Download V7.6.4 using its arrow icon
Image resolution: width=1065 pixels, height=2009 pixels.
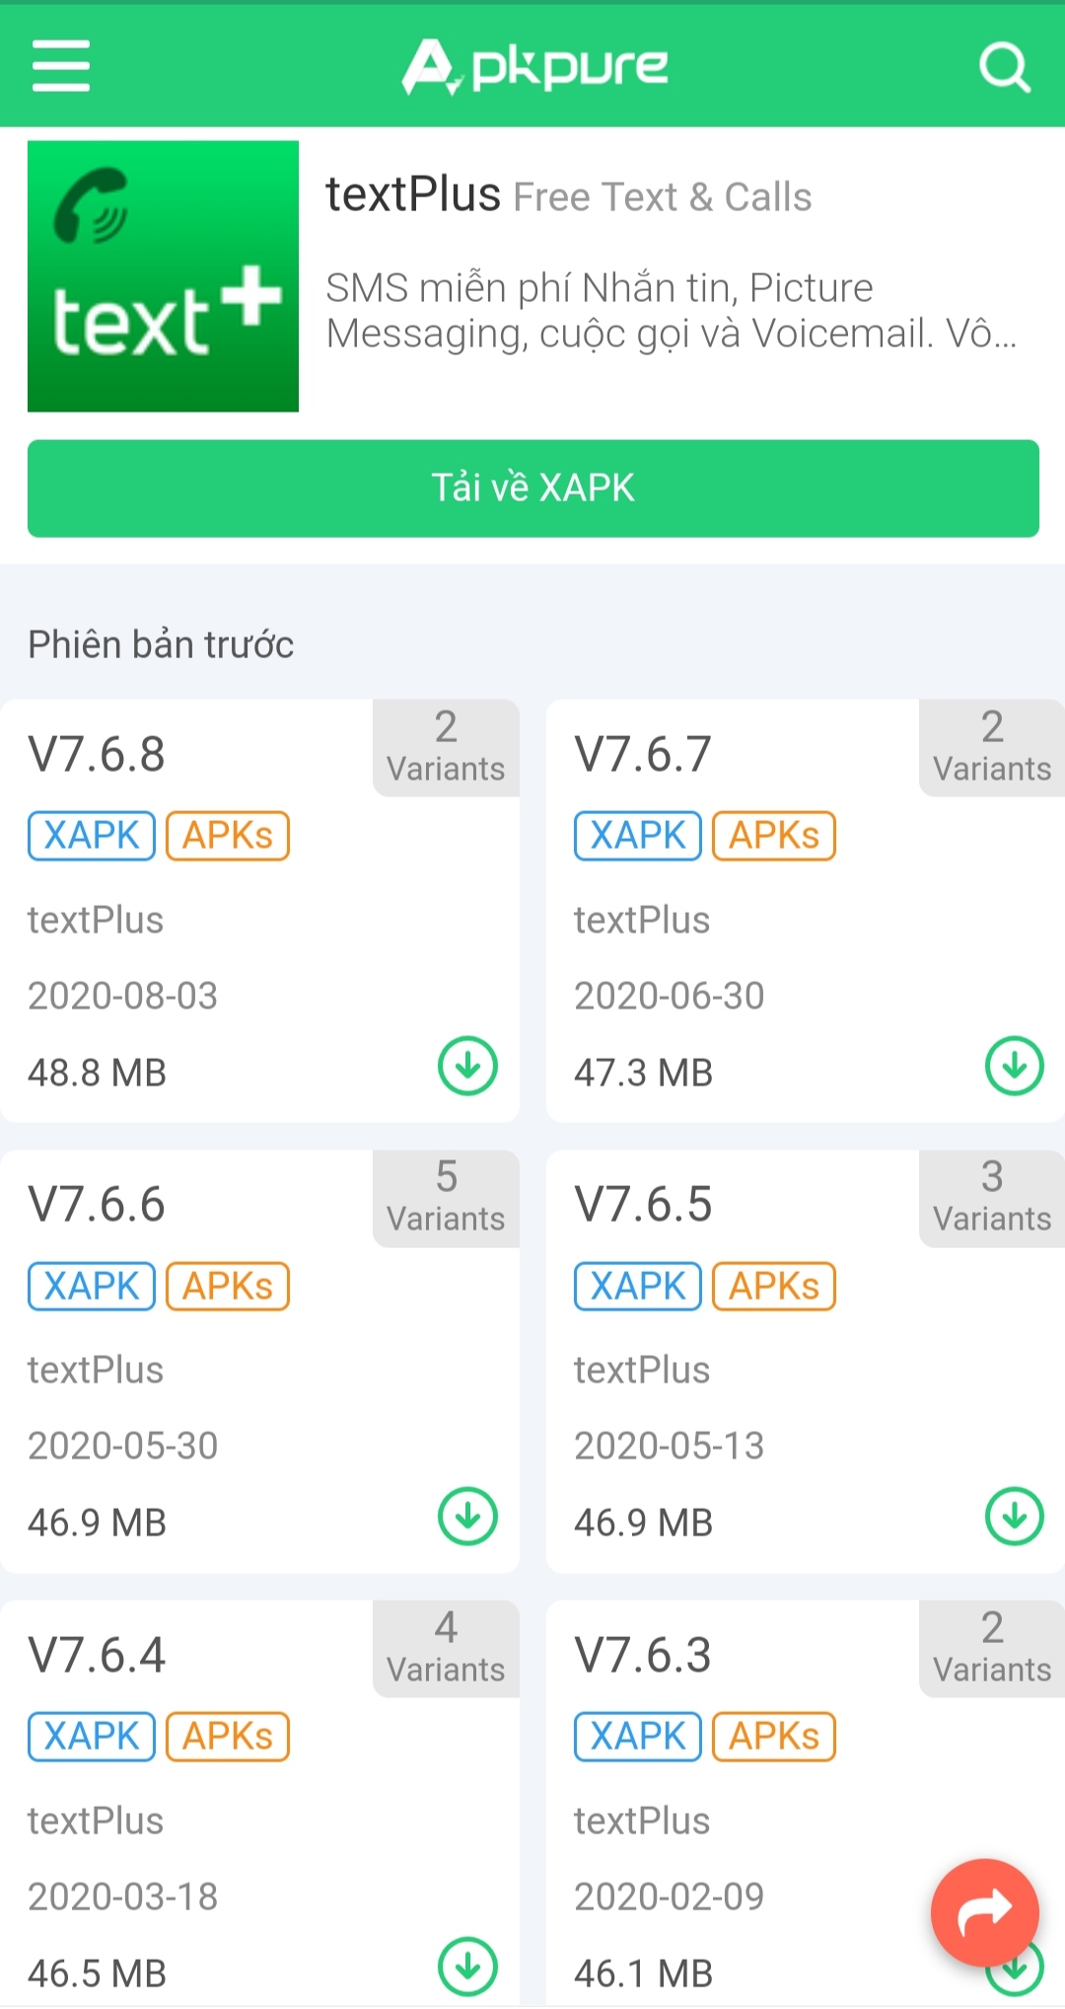point(467,1967)
